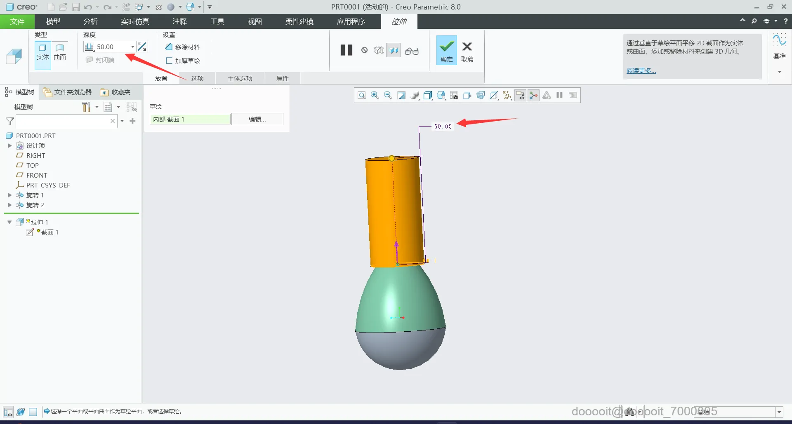Open the tree columns list icon
Viewport: 792px width, 424px height.
coord(108,107)
